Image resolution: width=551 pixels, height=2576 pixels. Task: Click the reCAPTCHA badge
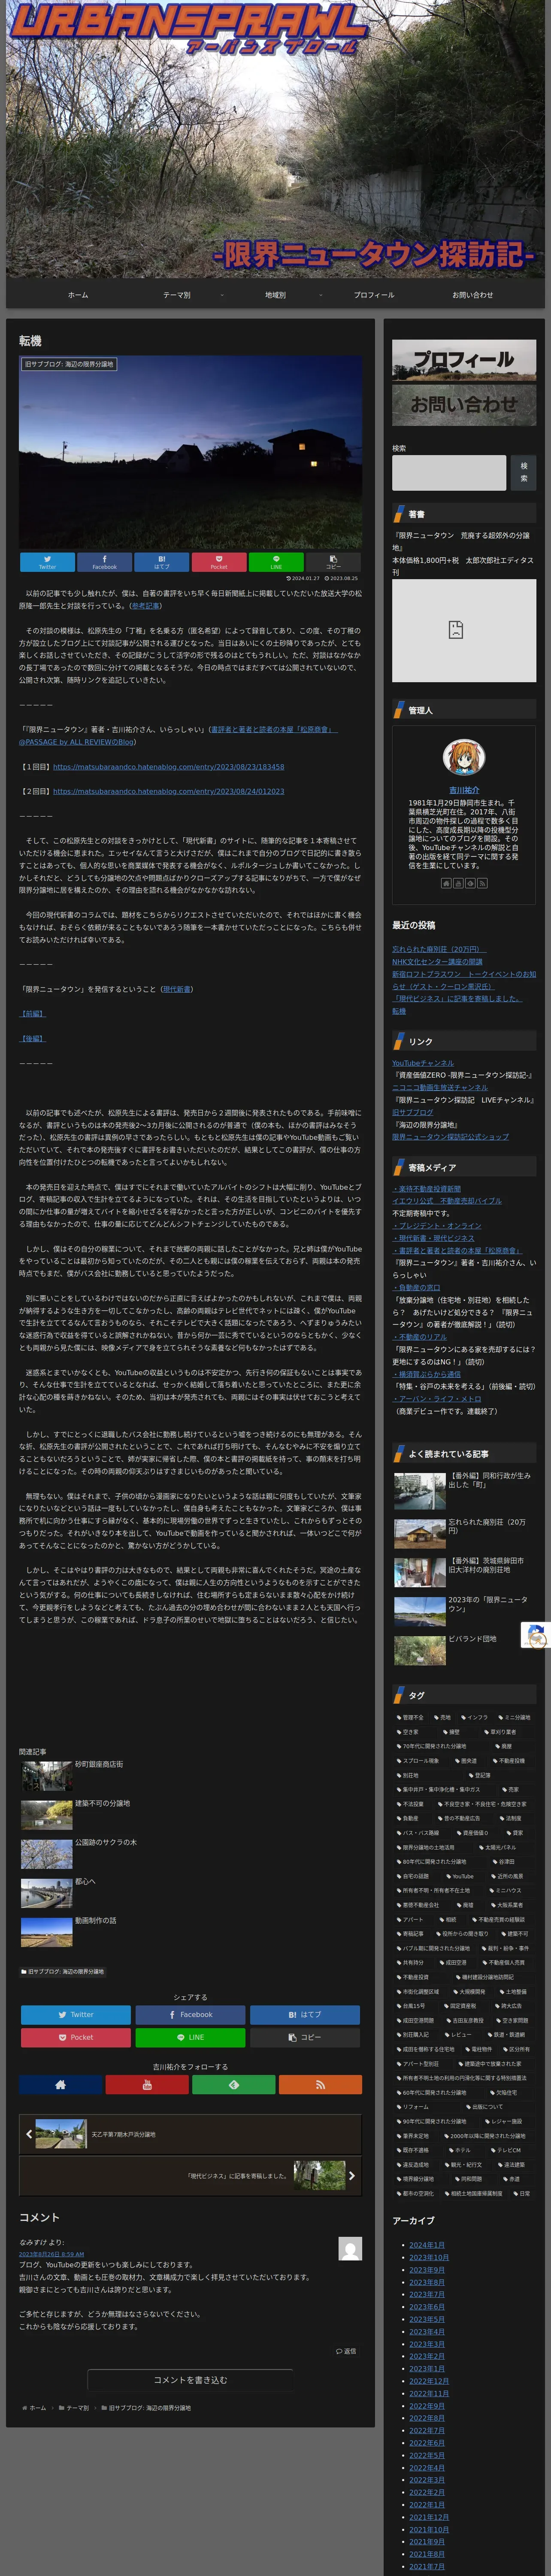point(536,1635)
